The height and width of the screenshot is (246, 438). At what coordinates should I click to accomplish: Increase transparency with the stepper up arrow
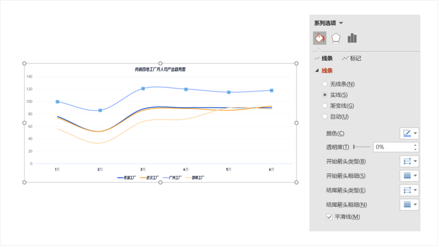[x=415, y=145]
